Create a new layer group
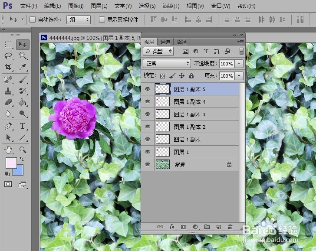 point(207,227)
